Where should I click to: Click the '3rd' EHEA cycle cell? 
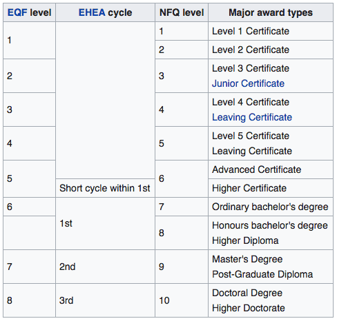pyautogui.click(x=105, y=300)
